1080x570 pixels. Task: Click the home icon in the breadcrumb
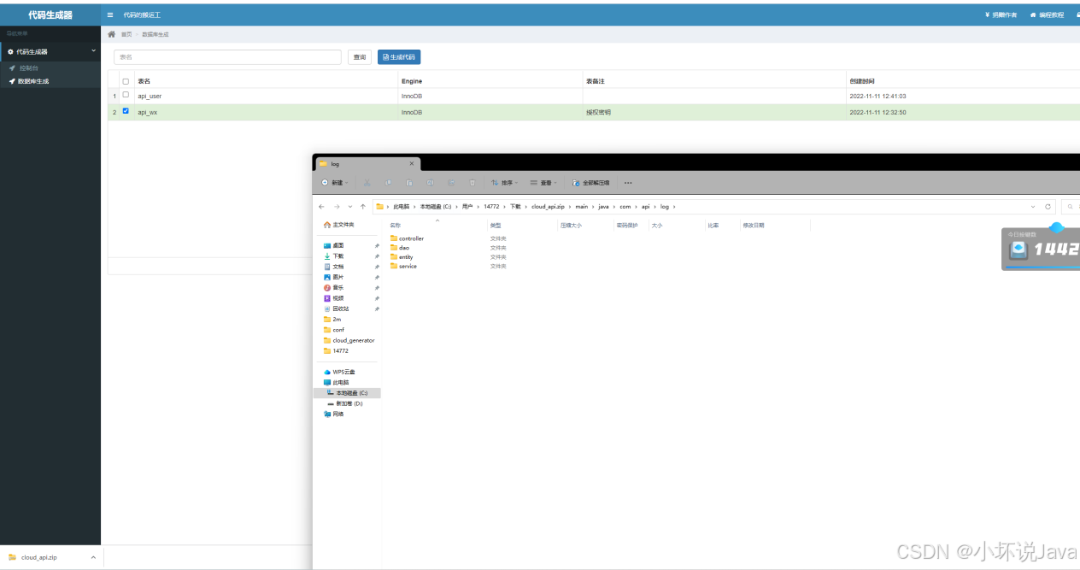(x=111, y=34)
